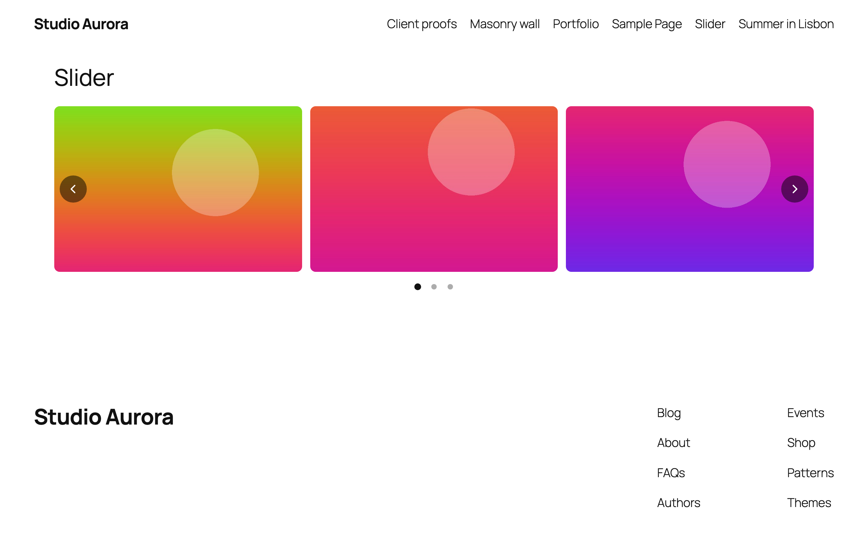868x543 pixels.
Task: Click the previous slide arrow button
Action: pos(73,189)
